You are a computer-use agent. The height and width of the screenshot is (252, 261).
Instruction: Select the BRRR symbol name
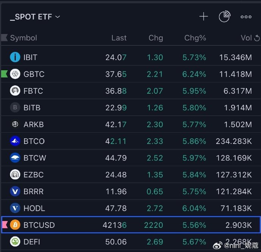[34, 192]
